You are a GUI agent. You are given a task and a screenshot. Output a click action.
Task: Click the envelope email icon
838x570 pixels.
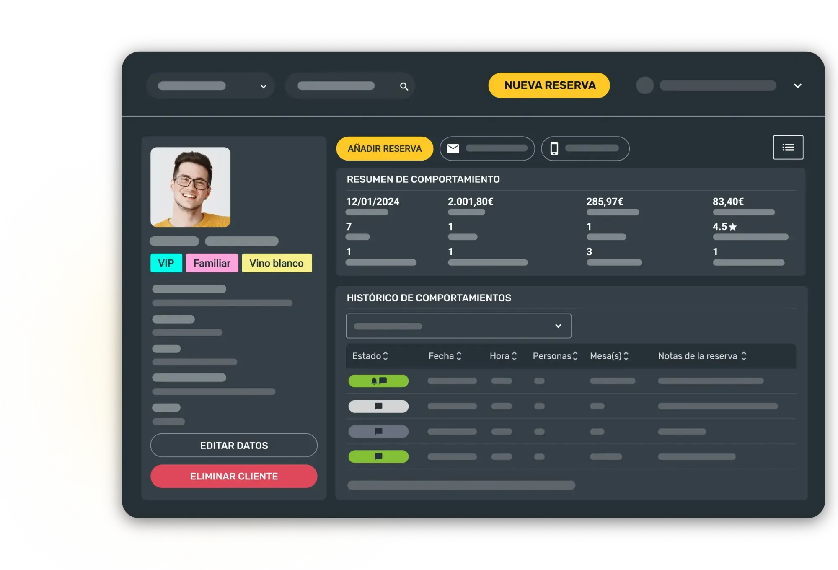tap(453, 148)
